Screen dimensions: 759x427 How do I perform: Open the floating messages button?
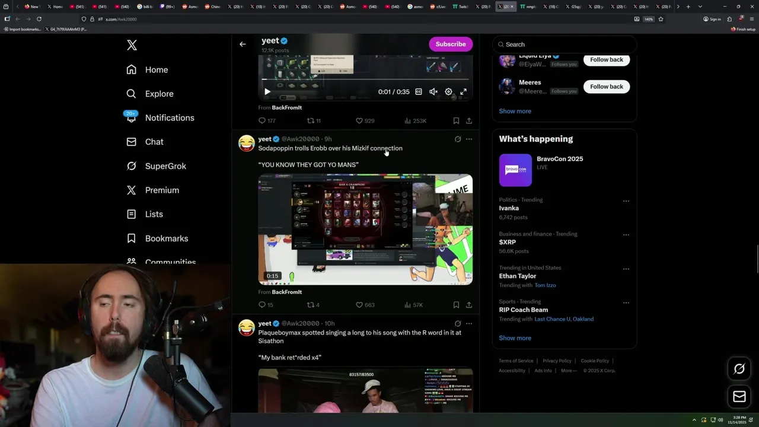739,397
